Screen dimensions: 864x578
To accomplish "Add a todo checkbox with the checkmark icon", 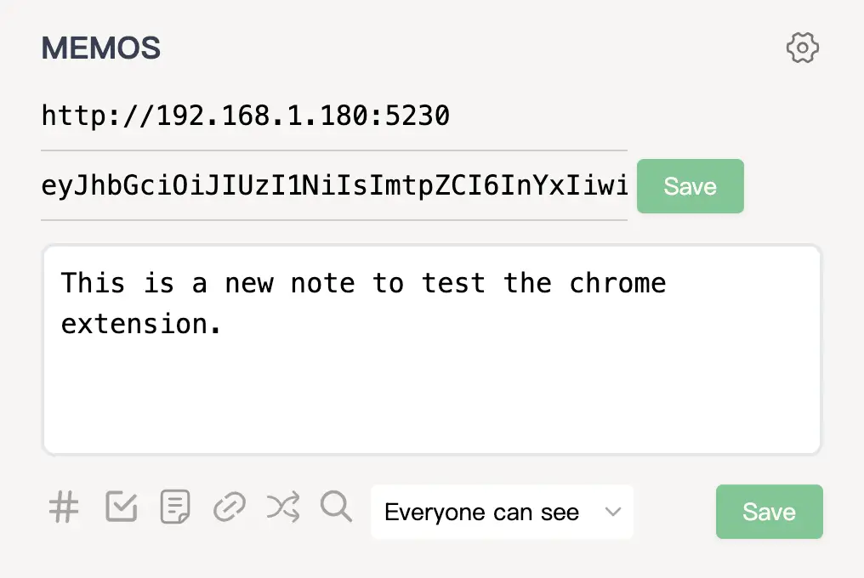I will (120, 507).
